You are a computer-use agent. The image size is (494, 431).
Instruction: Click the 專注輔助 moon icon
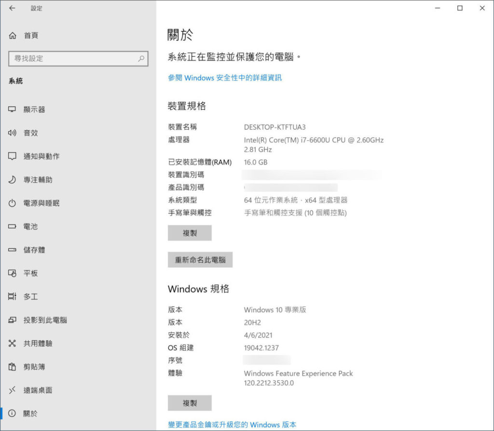(12, 180)
